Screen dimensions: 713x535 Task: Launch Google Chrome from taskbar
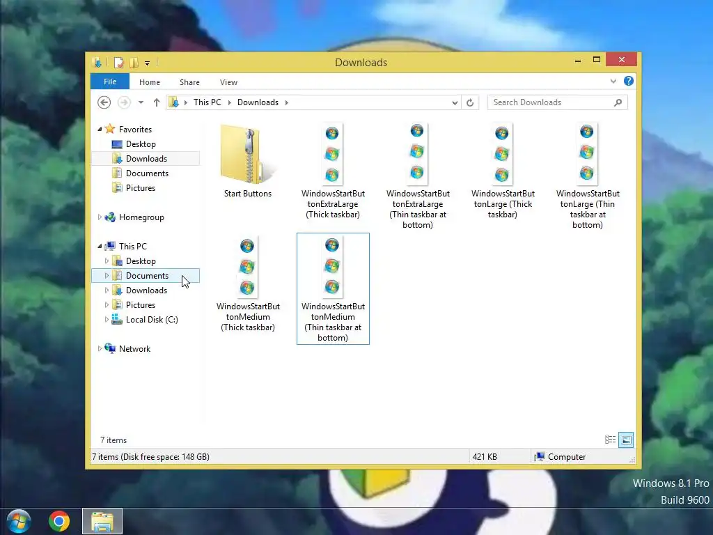[59, 521]
